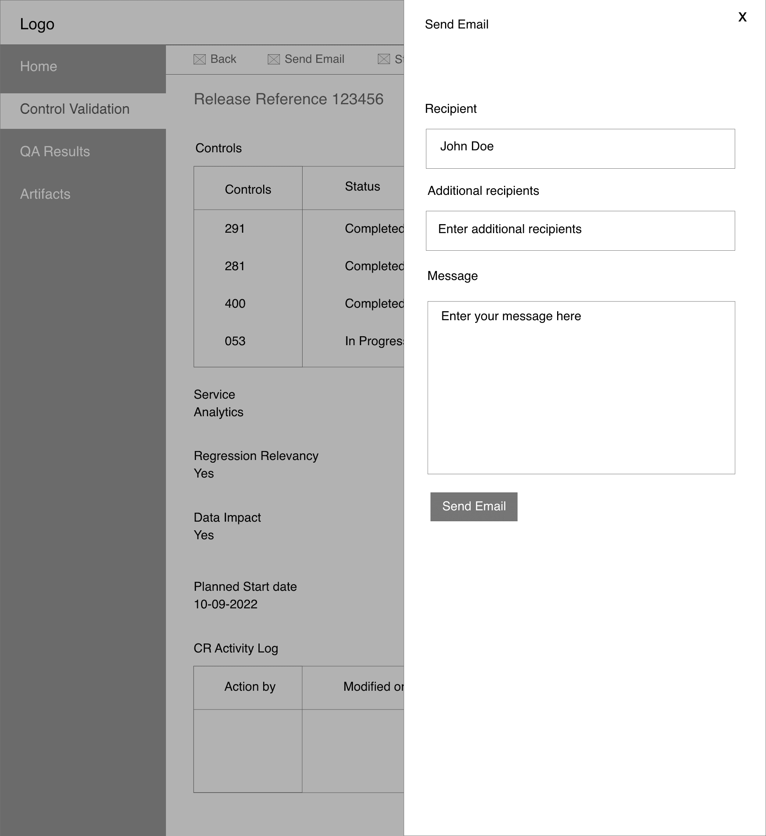Screen dimensions: 766x836
Task: Click the partially hidden third toolbar icon
Action: click(384, 59)
